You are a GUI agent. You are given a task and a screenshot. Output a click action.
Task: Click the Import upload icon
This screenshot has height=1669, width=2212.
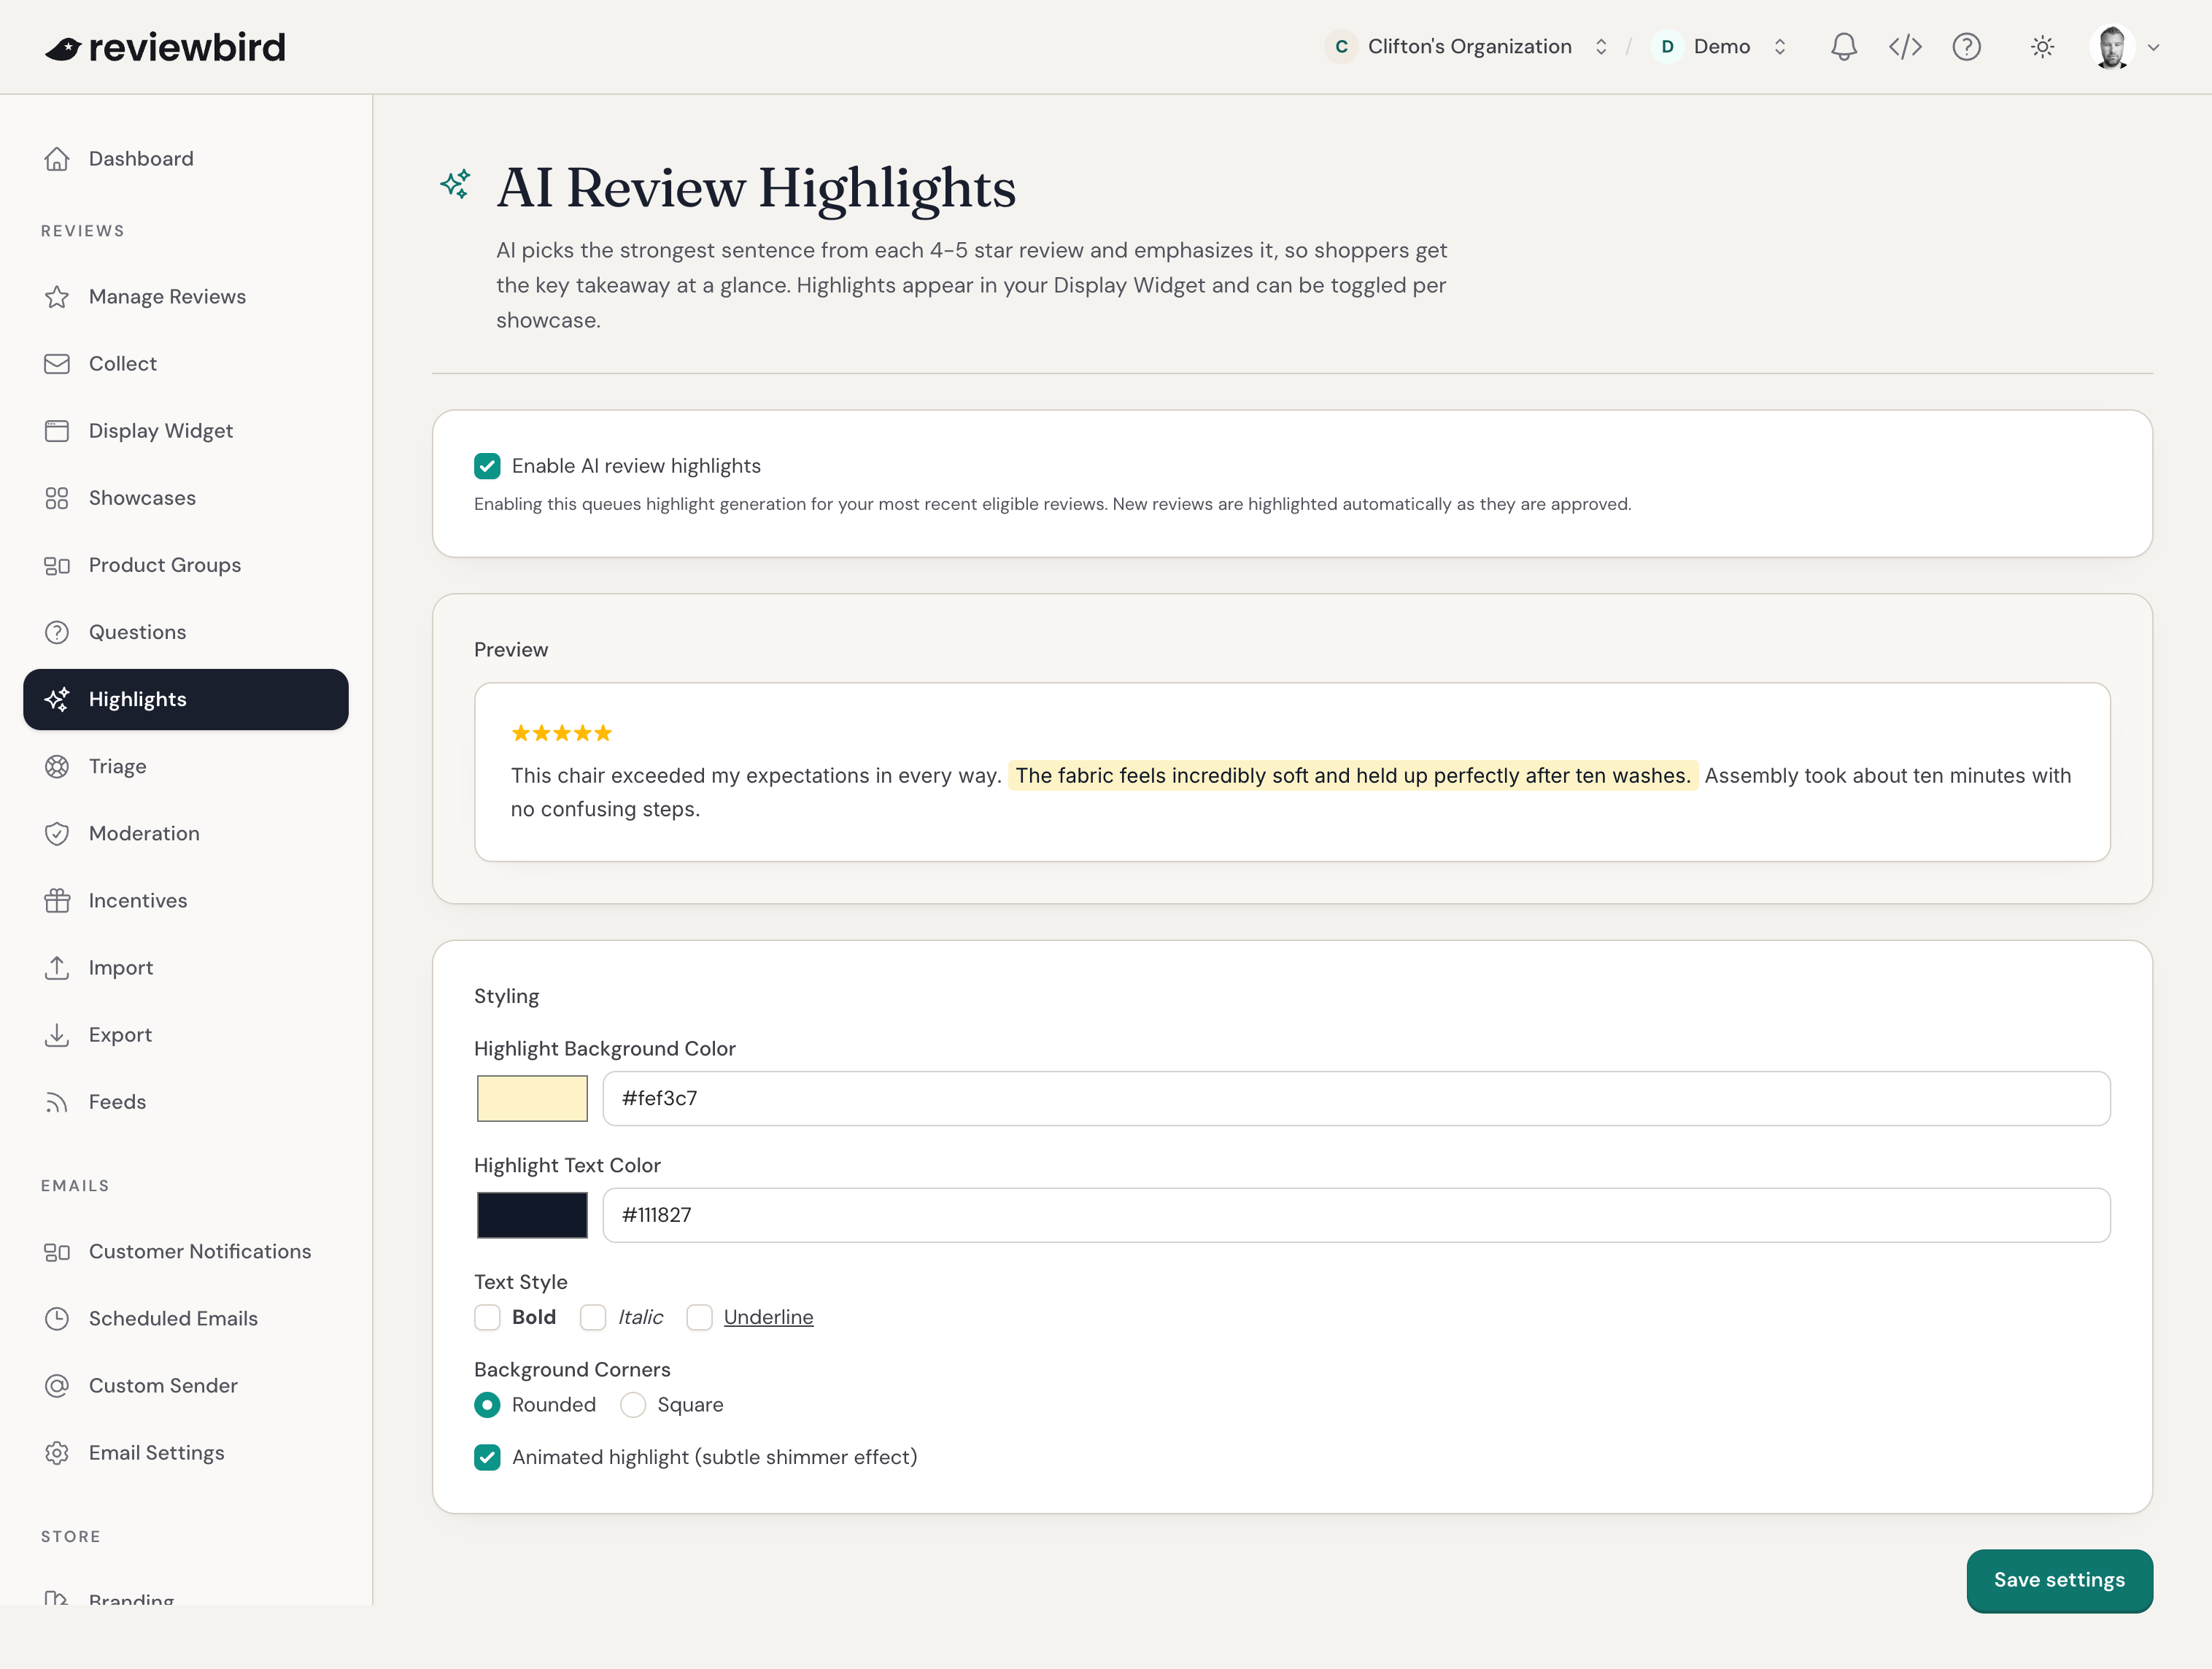pos(57,968)
